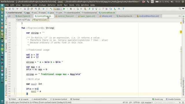Open the Git: master branch selector
The image size is (185, 104).
click(x=147, y=103)
